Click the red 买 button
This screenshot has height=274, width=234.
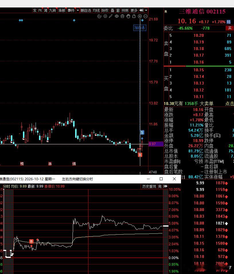click(x=230, y=28)
